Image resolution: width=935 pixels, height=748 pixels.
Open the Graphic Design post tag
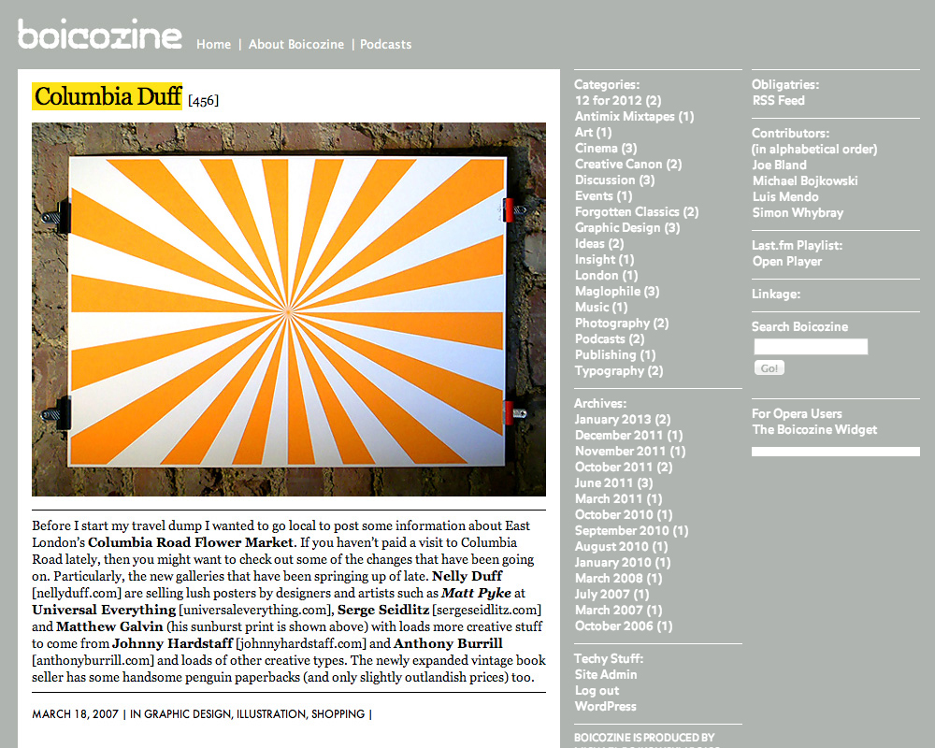coord(187,714)
